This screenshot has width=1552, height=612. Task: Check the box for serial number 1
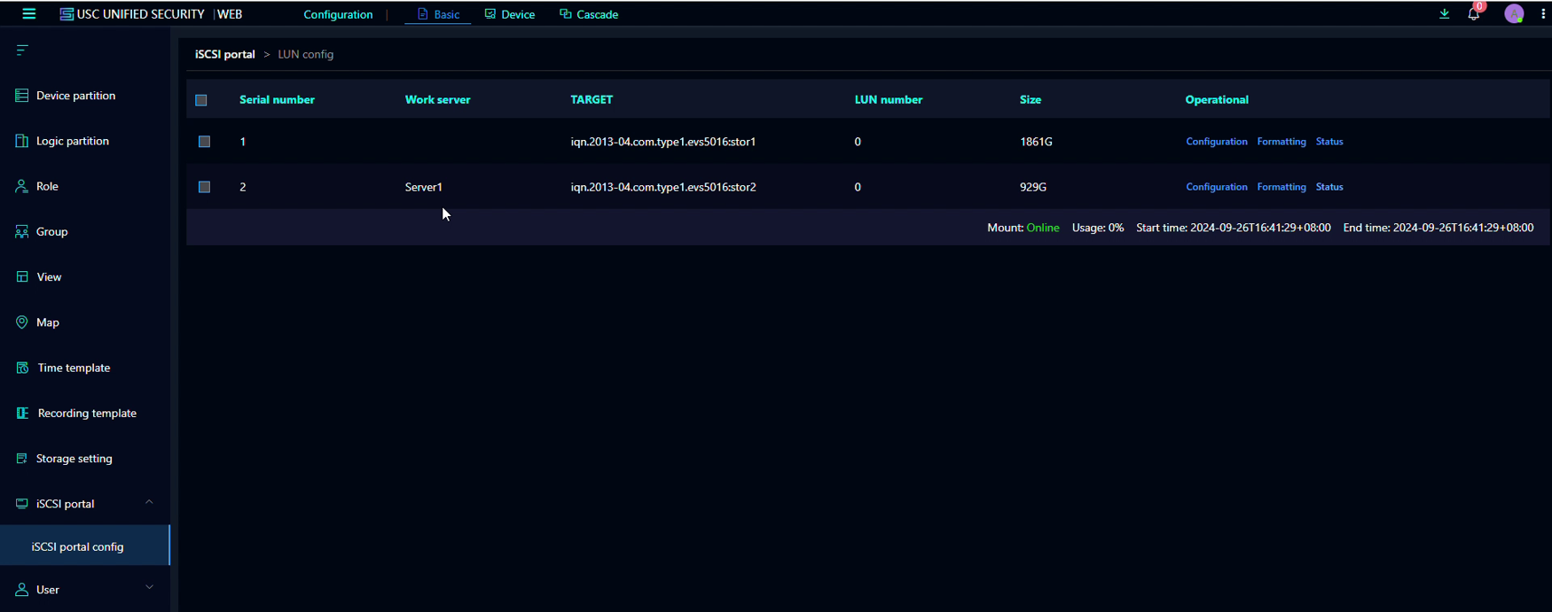(204, 142)
